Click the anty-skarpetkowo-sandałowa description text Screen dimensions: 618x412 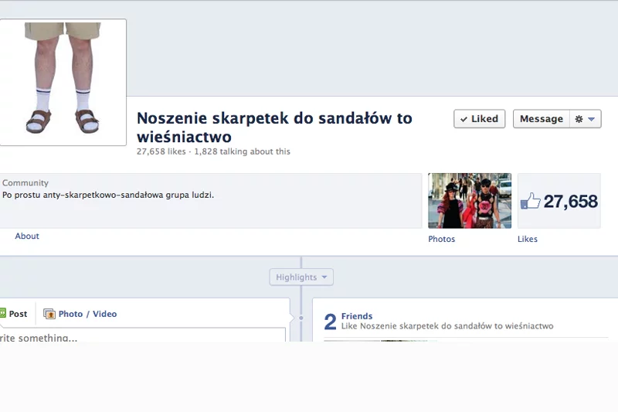point(108,195)
